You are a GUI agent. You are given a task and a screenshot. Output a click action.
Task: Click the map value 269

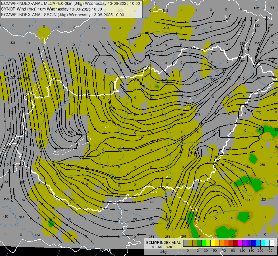(x=262, y=165)
